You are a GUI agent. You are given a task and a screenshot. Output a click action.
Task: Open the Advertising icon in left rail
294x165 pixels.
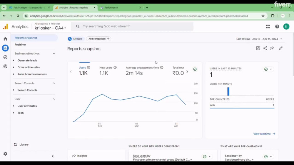tap(5, 66)
